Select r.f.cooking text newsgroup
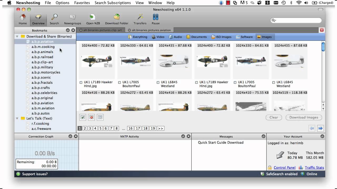The width and height of the screenshot is (337, 189). (40, 123)
